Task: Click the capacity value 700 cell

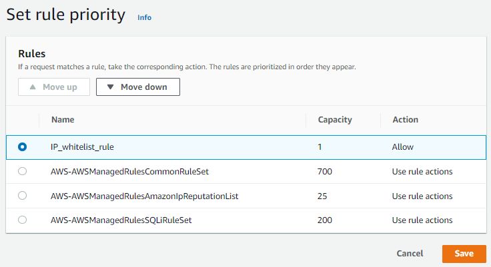Action: (325, 171)
